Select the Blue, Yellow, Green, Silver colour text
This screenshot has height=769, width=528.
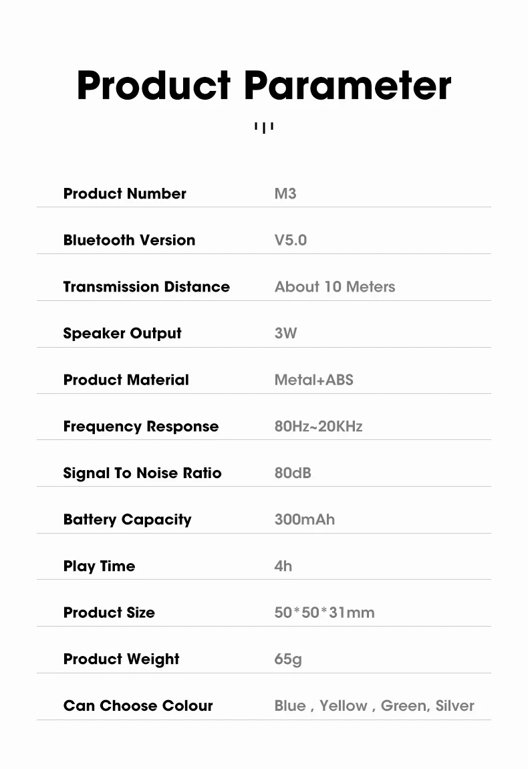374,705
